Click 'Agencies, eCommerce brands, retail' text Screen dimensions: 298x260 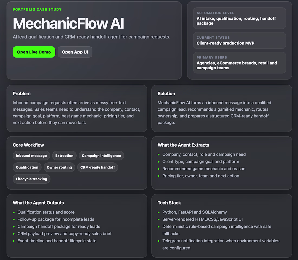click(237, 65)
